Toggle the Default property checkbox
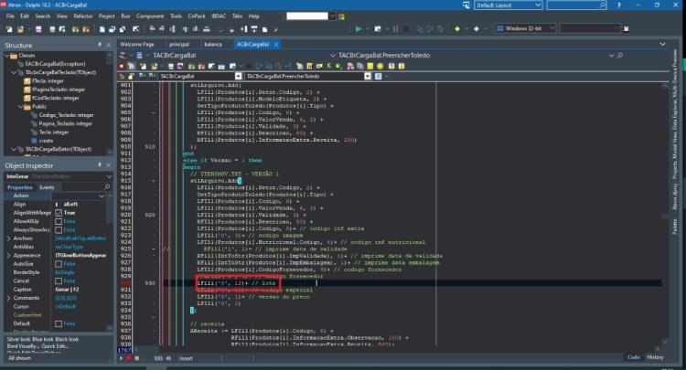Screen dimensions: 686x370 pyautogui.click(x=59, y=323)
